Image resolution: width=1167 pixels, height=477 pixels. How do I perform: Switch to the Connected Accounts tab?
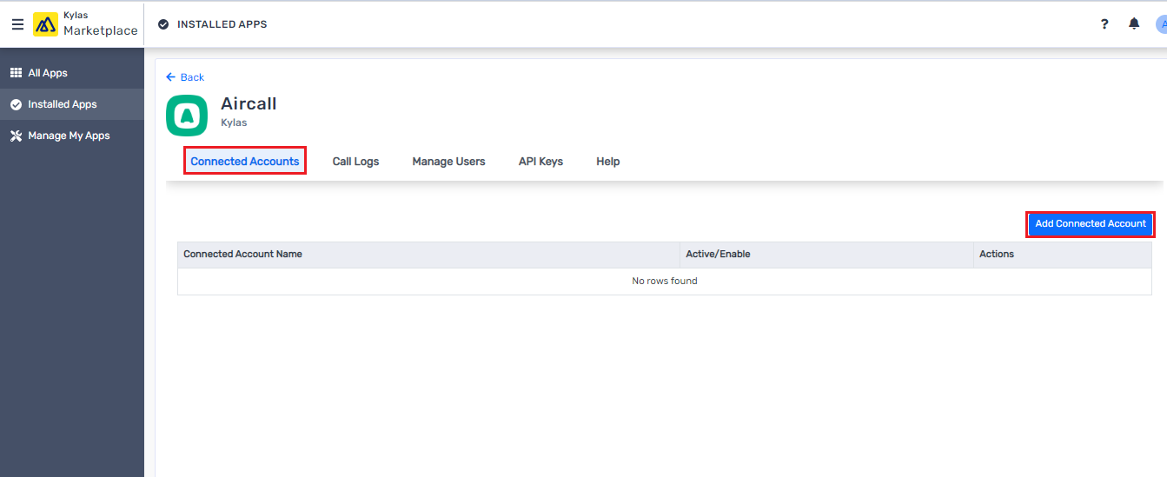pos(245,162)
